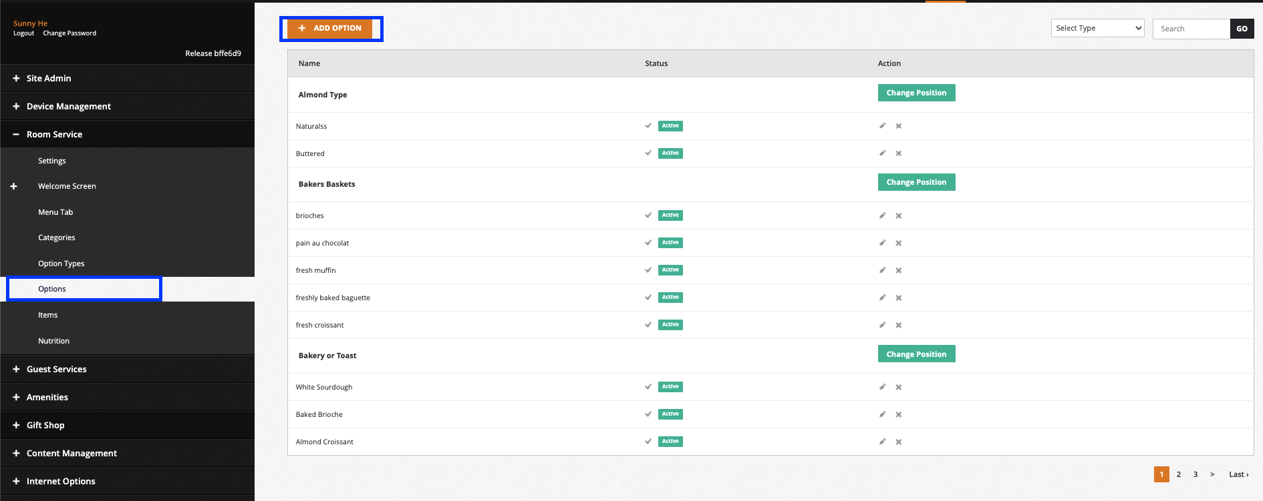Image resolution: width=1263 pixels, height=501 pixels.
Task: Go to the Categories menu item
Action: click(56, 237)
